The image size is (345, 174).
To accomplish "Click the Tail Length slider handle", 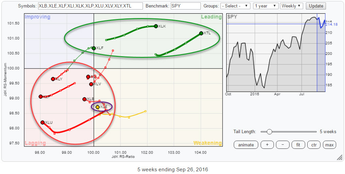I will pyautogui.click(x=269, y=132).
